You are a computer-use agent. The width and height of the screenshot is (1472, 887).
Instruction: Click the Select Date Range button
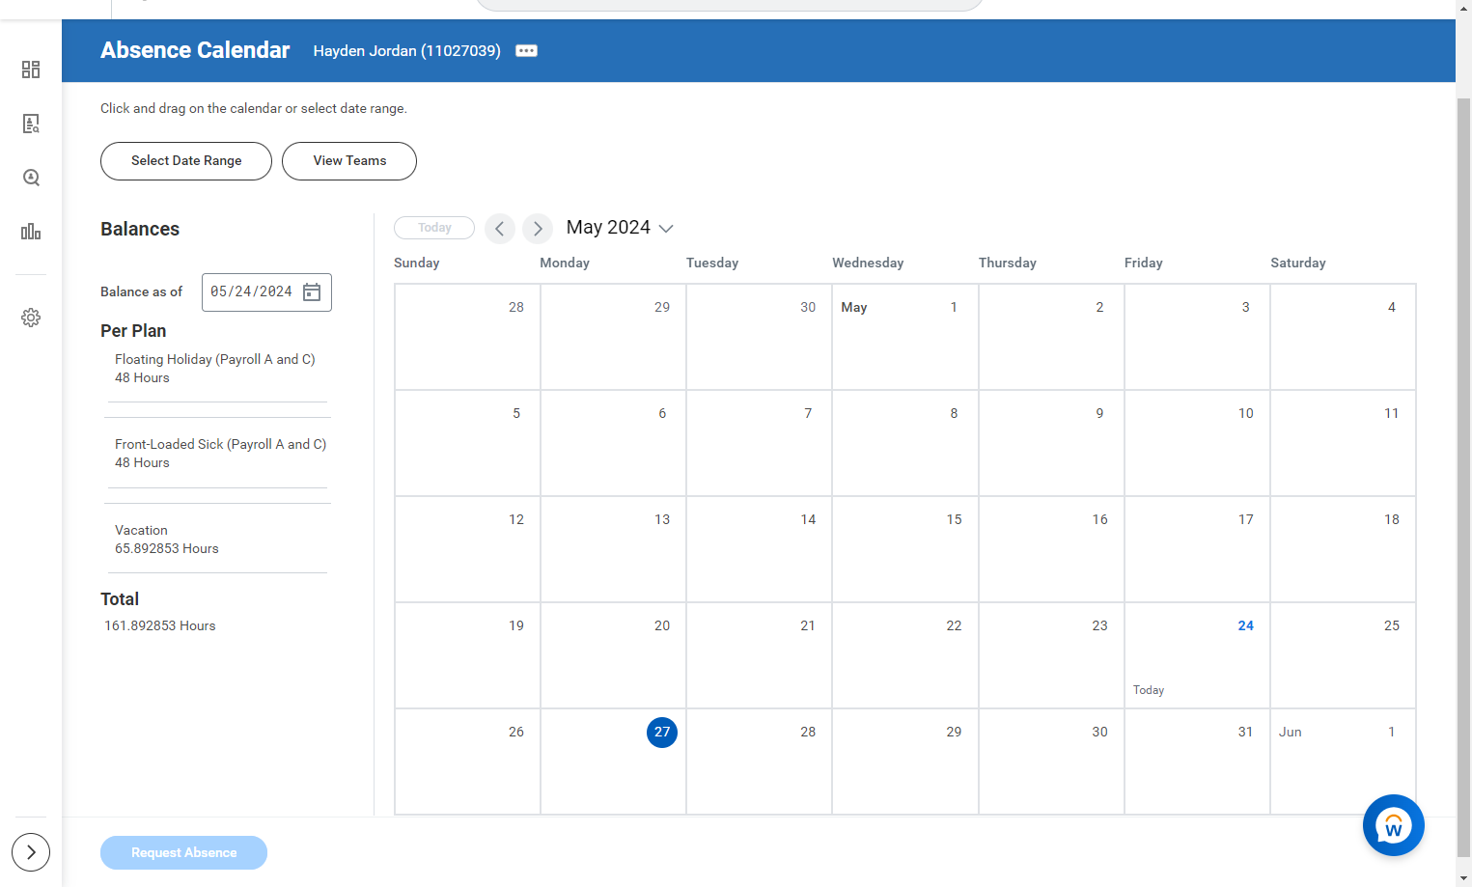point(186,161)
